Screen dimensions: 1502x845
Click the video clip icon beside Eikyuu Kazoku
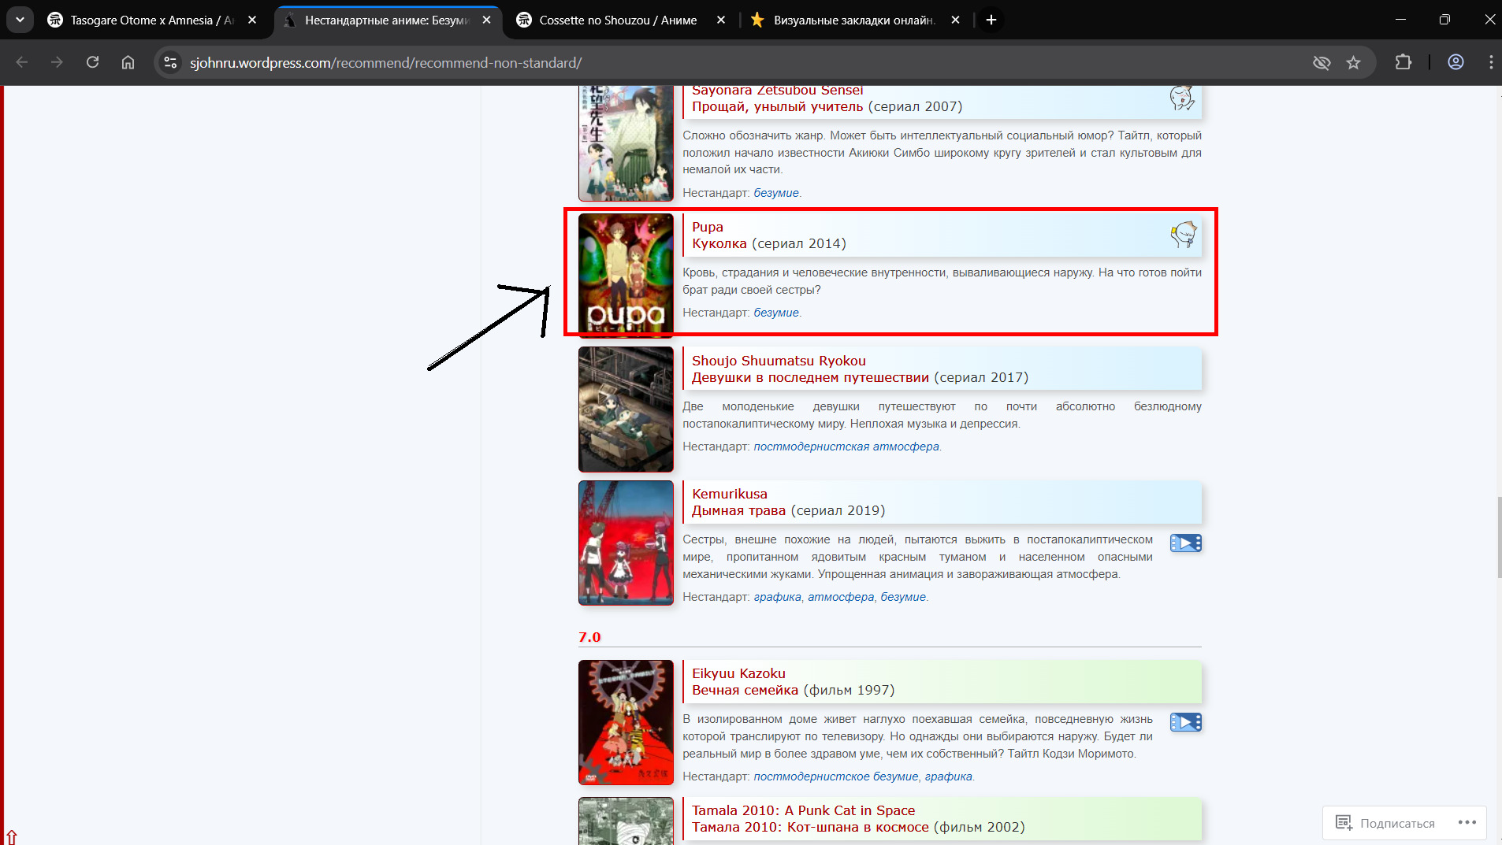click(1185, 722)
